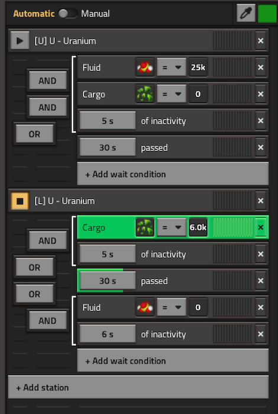This screenshot has height=414, width=278.
Task: Select sulfuric acid icon in Fluid = 0 condition
Action: tap(145, 307)
